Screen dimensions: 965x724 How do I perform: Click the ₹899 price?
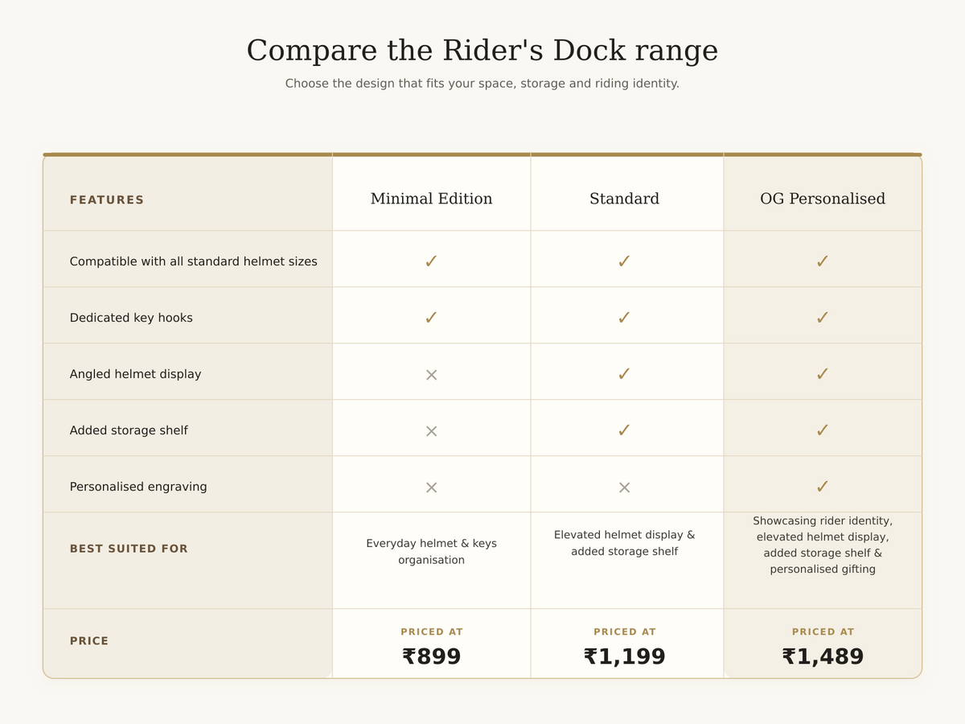click(x=431, y=656)
